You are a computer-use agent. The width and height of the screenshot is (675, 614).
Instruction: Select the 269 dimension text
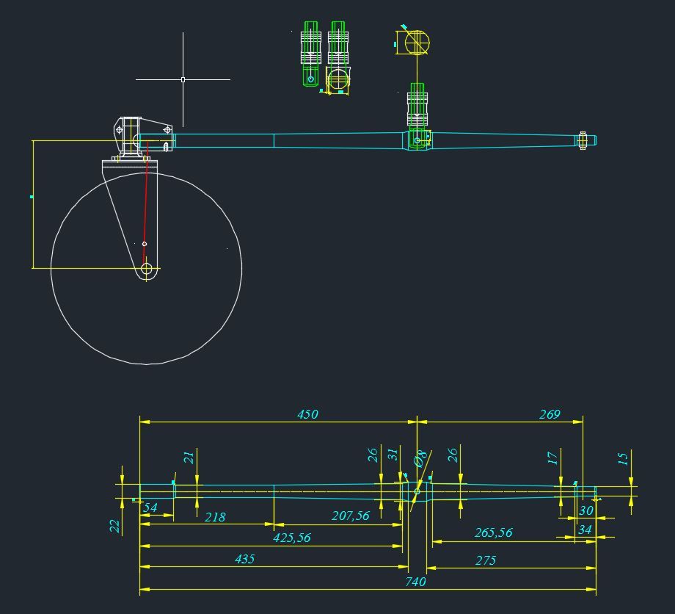[x=550, y=414]
